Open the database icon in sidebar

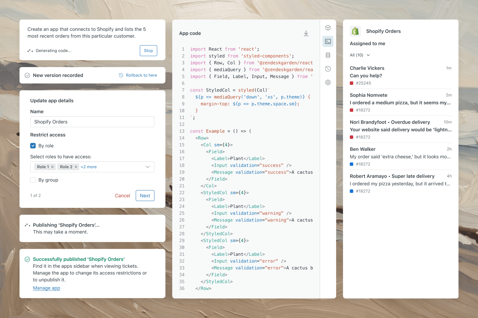328,55
